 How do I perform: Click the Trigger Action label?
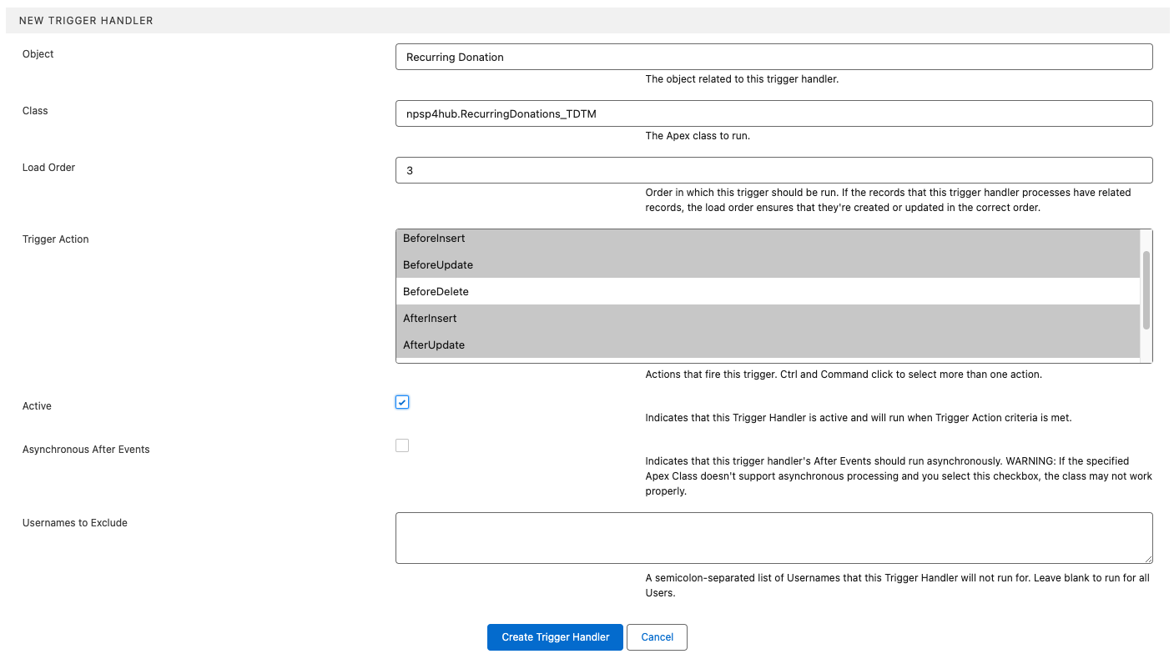coord(55,239)
